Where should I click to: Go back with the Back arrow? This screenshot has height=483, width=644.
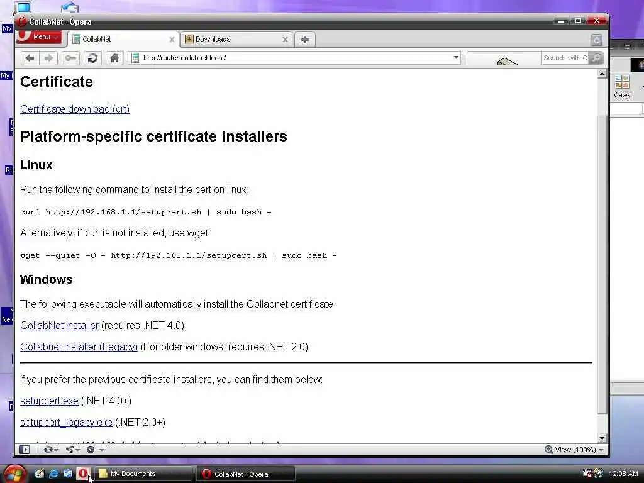(30, 58)
